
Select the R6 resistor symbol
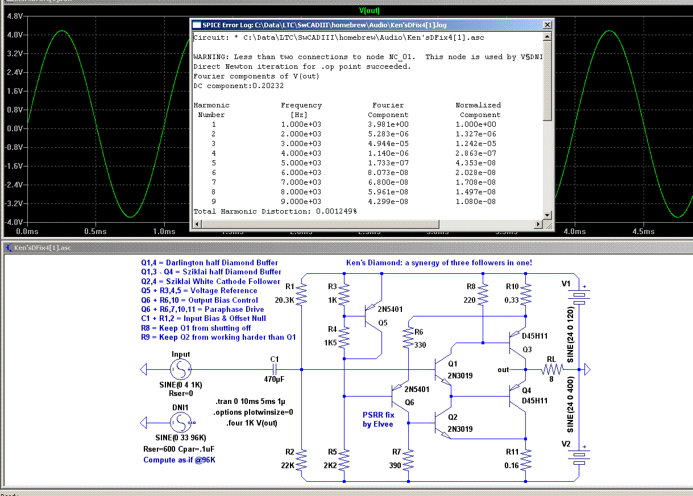408,337
